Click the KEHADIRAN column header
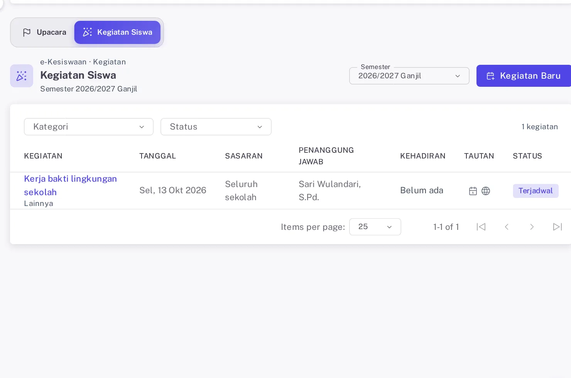The image size is (571, 378). [x=423, y=156]
